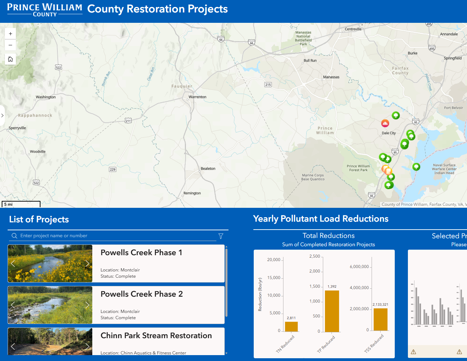Viewport: 467px width, 361px height.
Task: Expand the collapsed left side panel arrow
Action: click(2, 115)
